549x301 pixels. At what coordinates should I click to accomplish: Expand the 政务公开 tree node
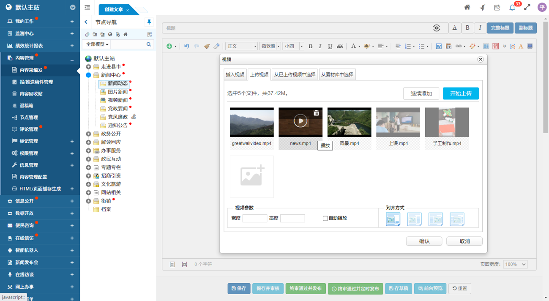(x=89, y=134)
